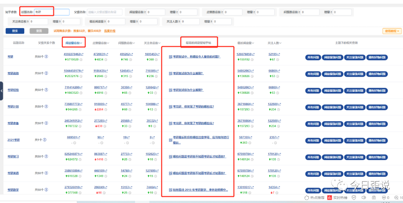The image size is (403, 203).
Task: Open the 考研计划 topic link
Action: tap(13, 107)
